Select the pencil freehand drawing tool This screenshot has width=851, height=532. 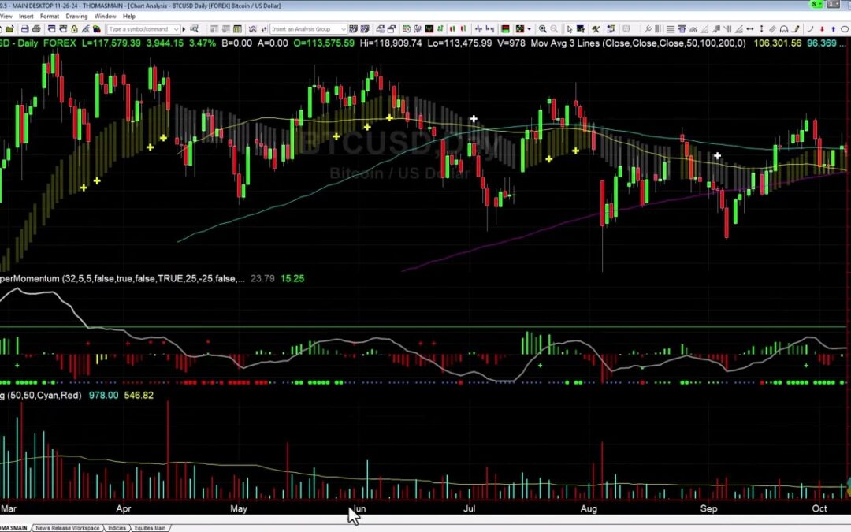796,29
